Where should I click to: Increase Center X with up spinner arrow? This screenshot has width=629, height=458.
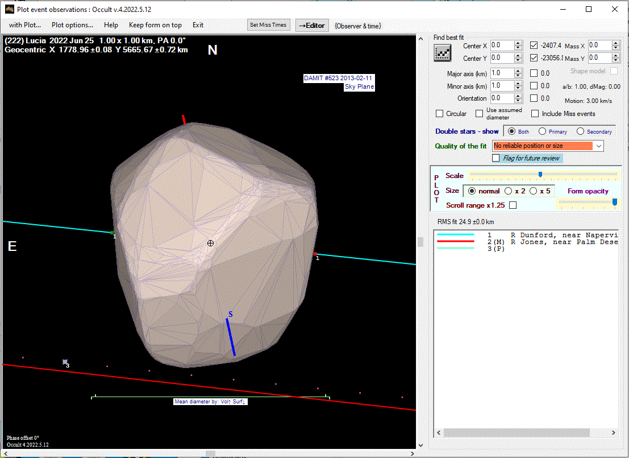518,43
